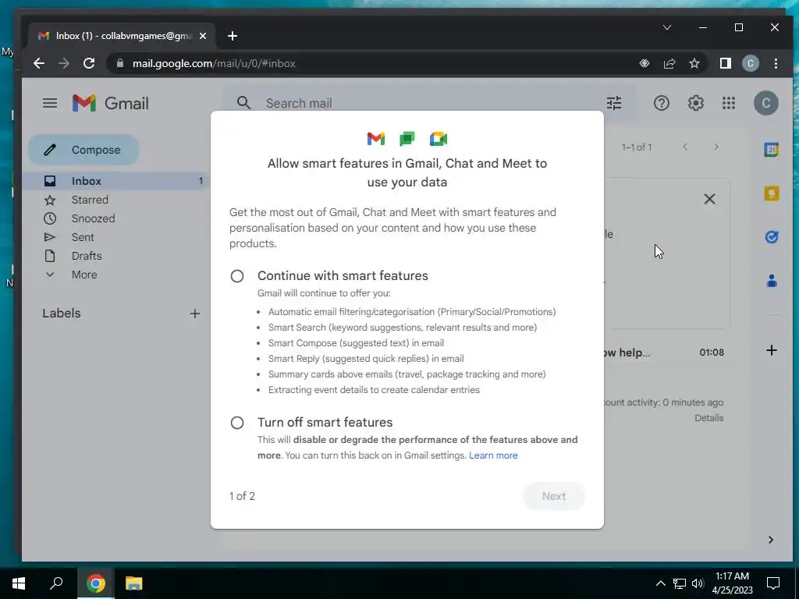The height and width of the screenshot is (599, 799).
Task: Select Continue with smart features radio button
Action: [x=237, y=276]
